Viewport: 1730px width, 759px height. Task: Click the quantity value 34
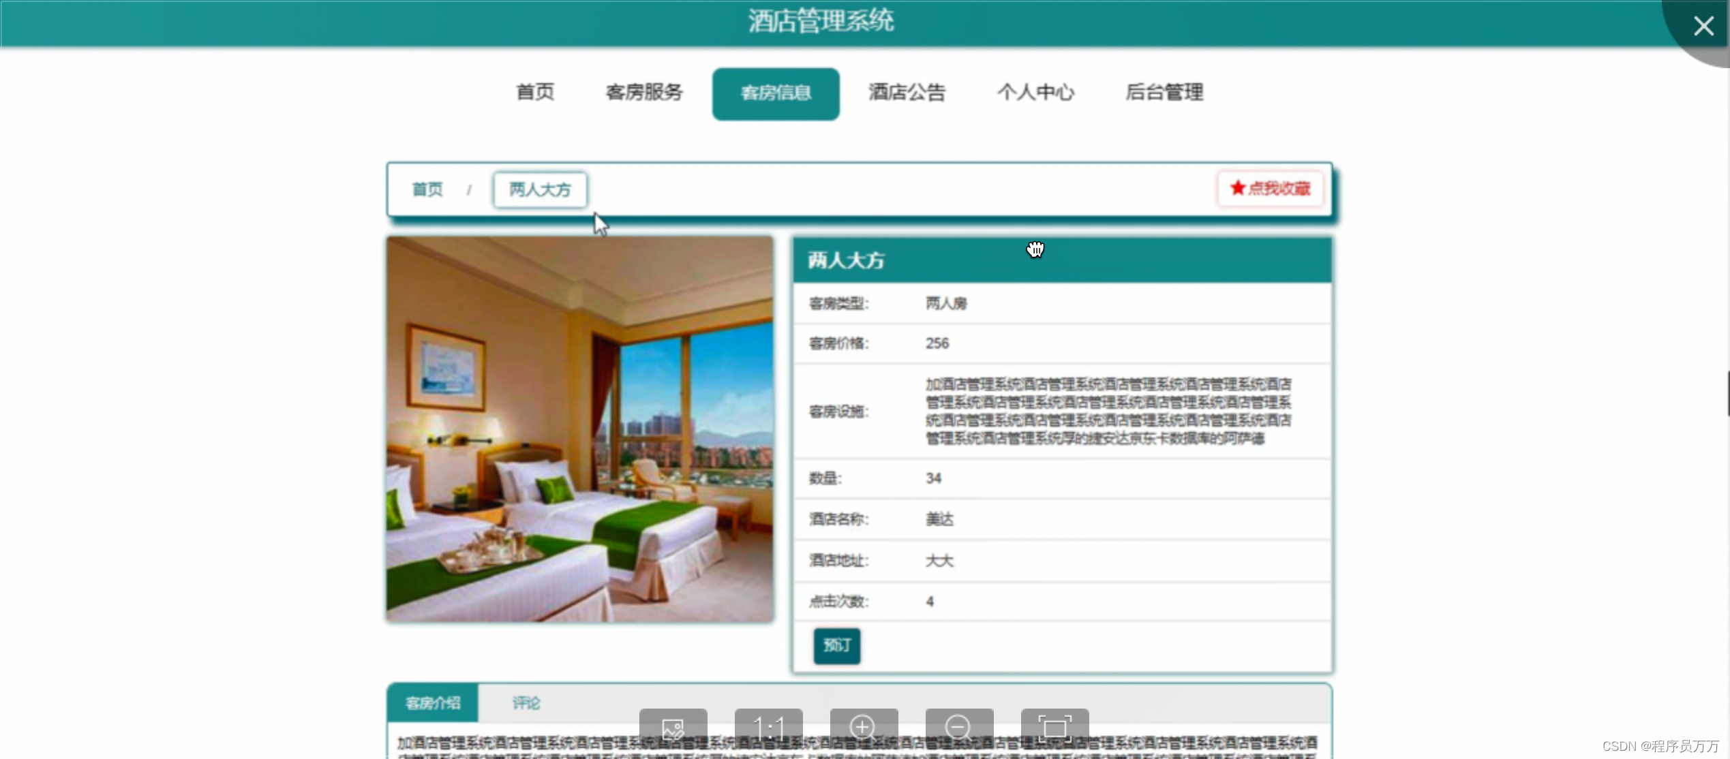[933, 478]
